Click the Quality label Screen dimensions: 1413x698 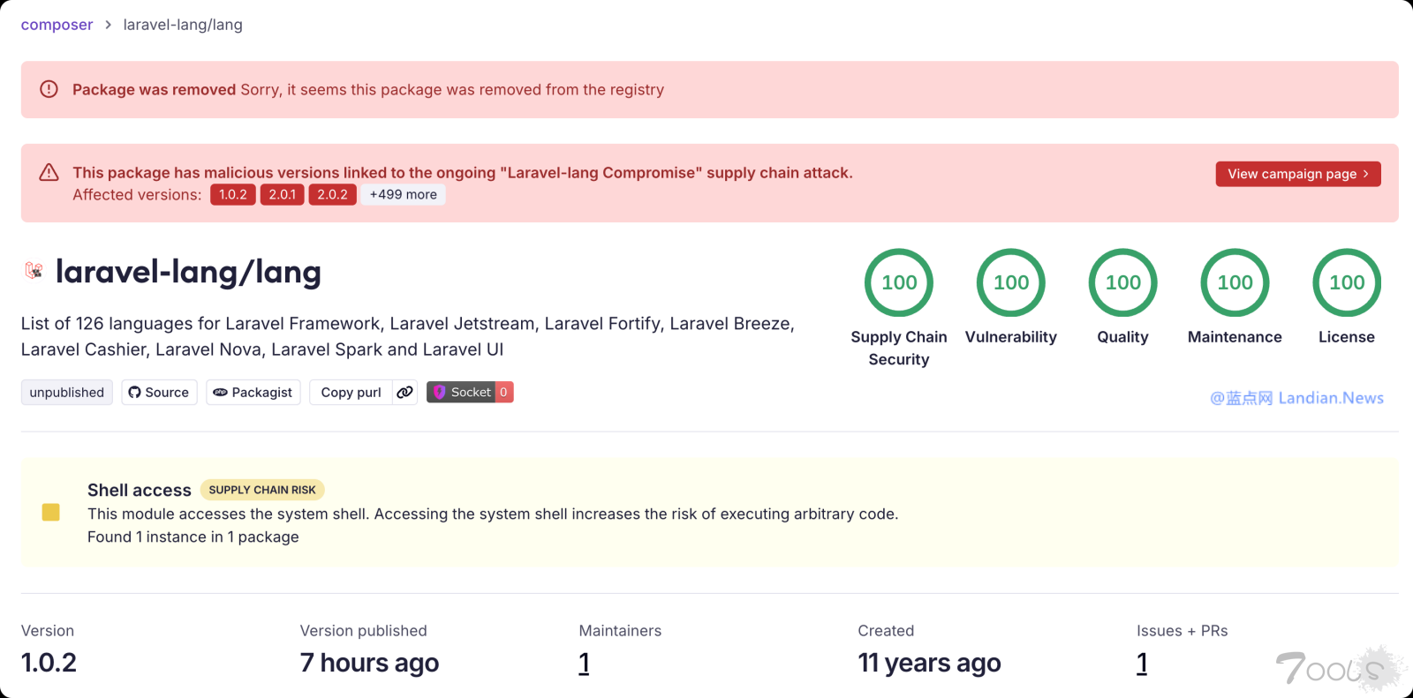pyautogui.click(x=1123, y=337)
